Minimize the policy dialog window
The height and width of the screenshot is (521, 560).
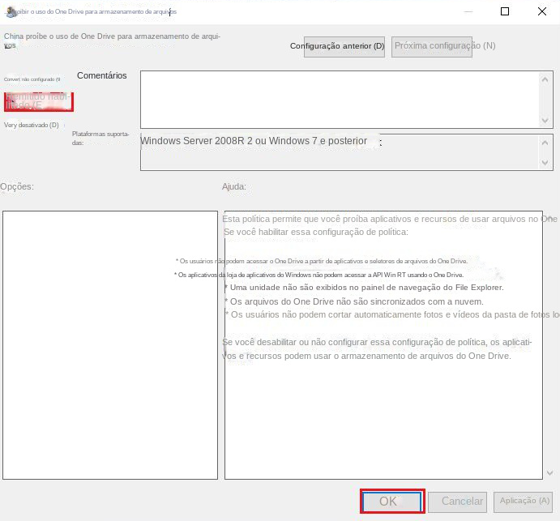pos(468,11)
